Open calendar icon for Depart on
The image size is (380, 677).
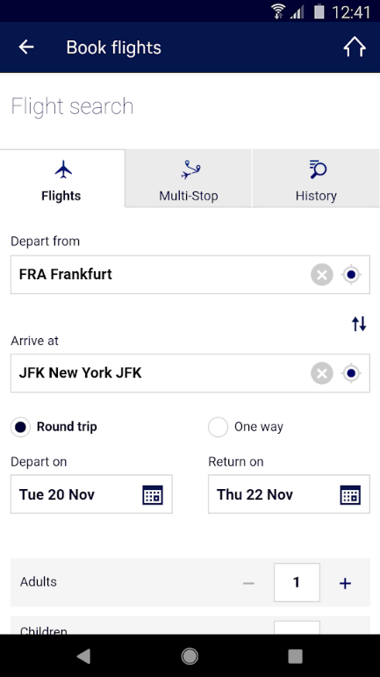tap(153, 494)
